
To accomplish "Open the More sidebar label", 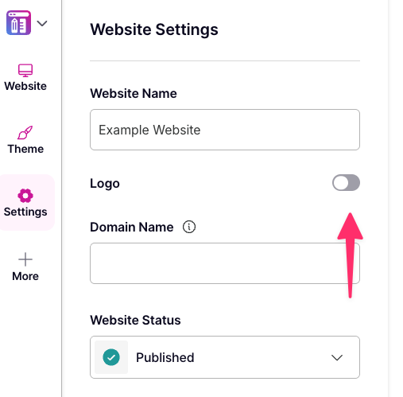I will point(25,276).
